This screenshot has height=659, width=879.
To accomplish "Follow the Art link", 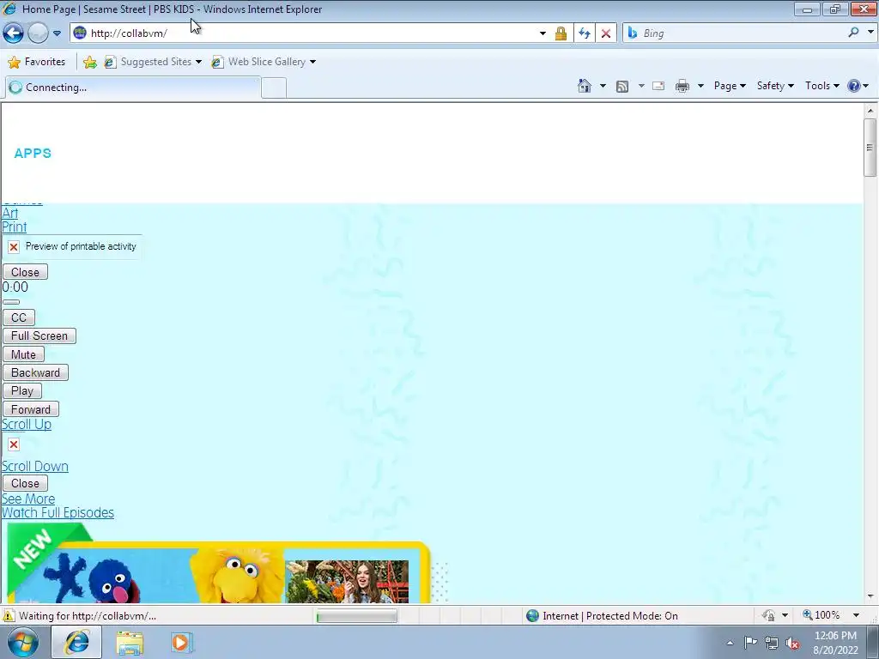I will (9, 213).
